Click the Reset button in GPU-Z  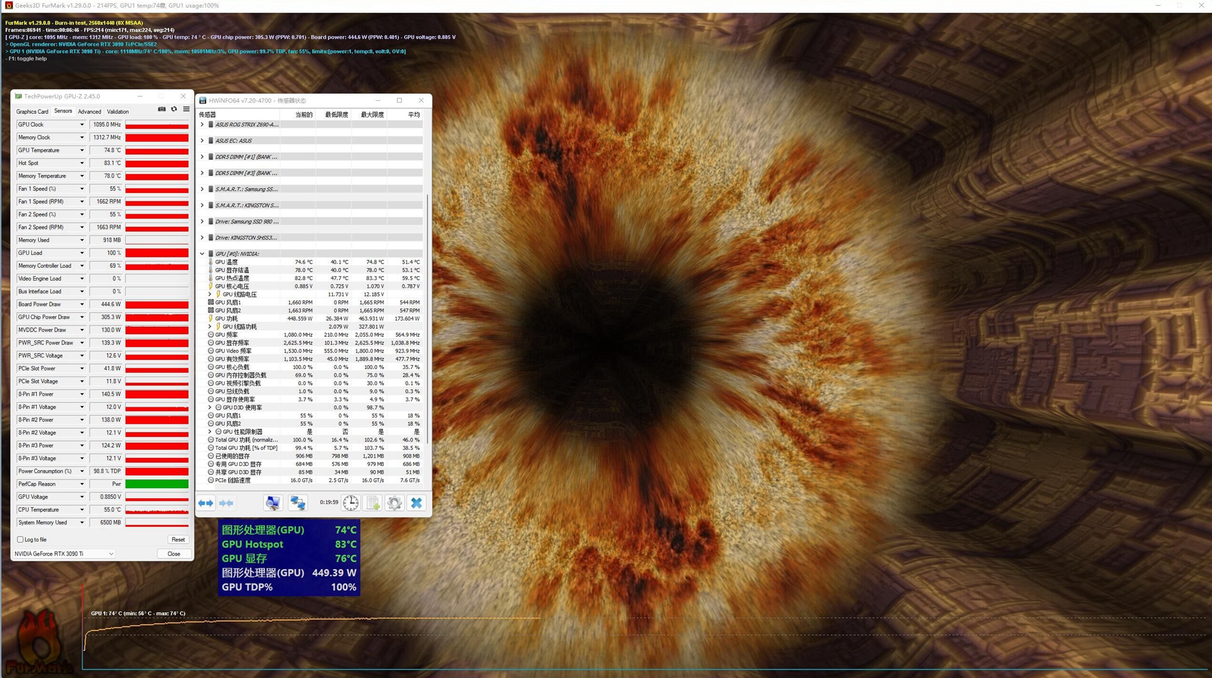tap(178, 539)
